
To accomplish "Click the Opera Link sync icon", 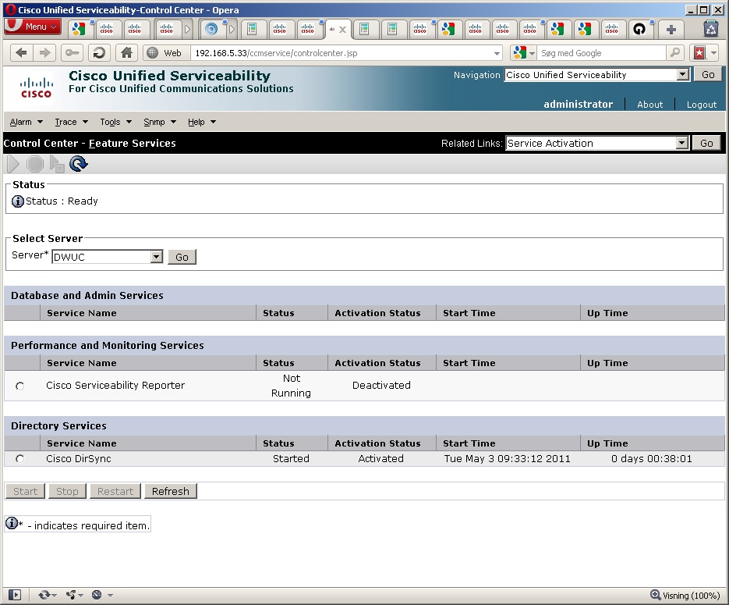I will tap(44, 595).
